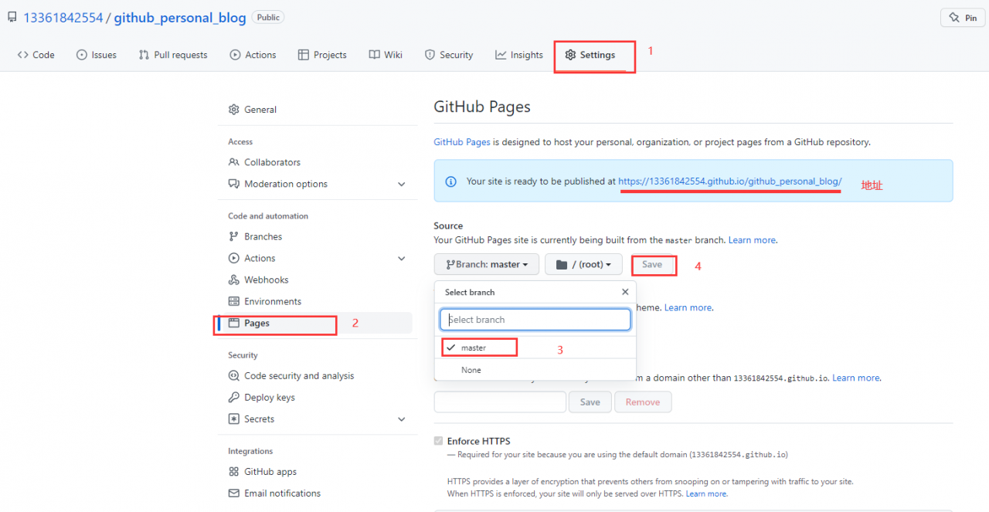Choose the master branch option
The width and height of the screenshot is (989, 512).
pos(535,348)
